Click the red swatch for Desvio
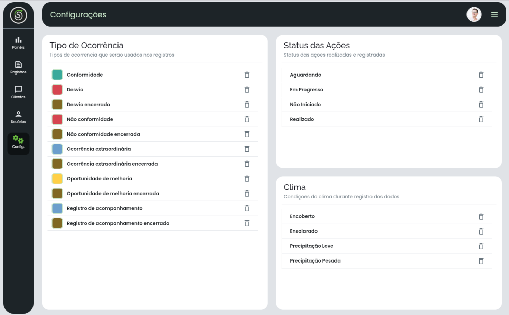The width and height of the screenshot is (509, 315). tap(57, 89)
